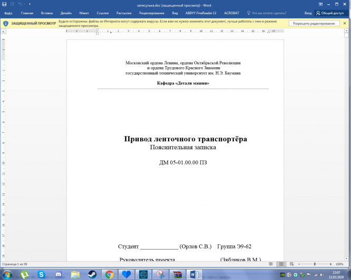The width and height of the screenshot is (351, 280).
Task: Open the Undo history dropdown arrow
Action: click(24, 4)
